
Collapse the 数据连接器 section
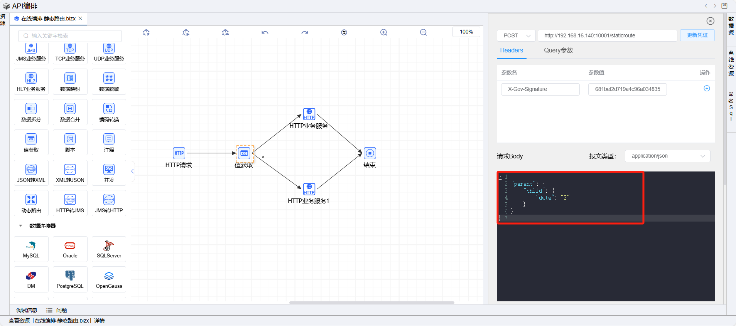(21, 226)
